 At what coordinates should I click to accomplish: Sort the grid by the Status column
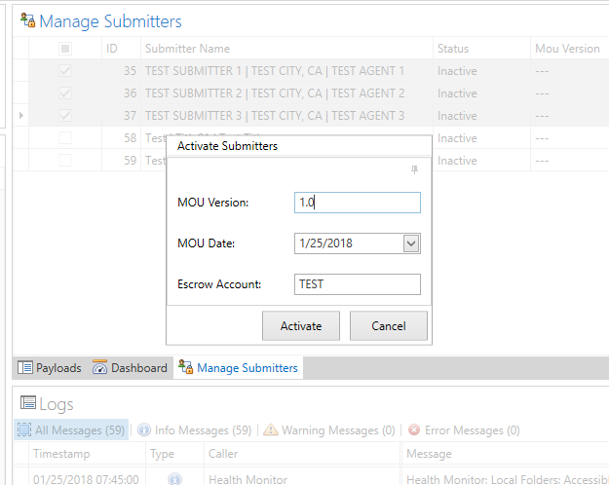[x=453, y=49]
